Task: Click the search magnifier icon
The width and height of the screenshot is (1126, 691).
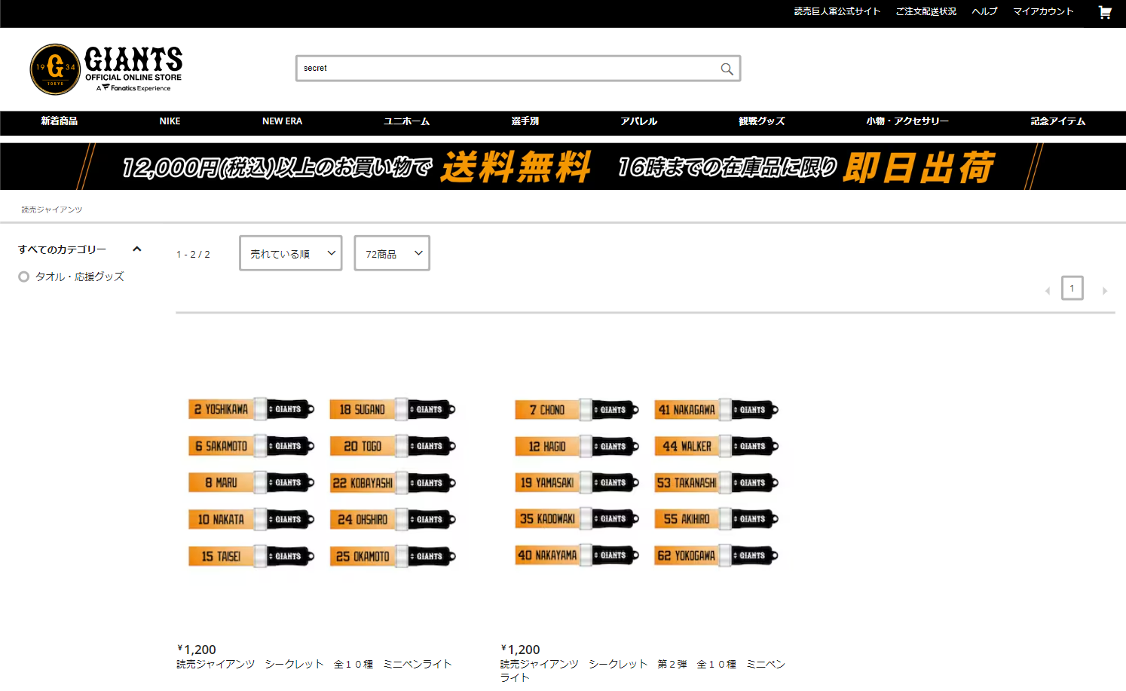Action: pyautogui.click(x=727, y=69)
